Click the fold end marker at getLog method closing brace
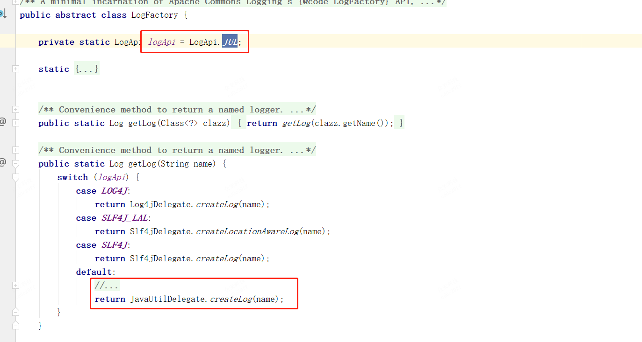This screenshot has height=342, width=642. (15, 325)
